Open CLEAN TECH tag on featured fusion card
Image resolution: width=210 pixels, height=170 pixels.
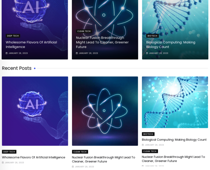[x=84, y=31]
